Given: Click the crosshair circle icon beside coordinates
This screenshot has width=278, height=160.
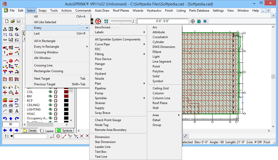Looking at the screenshot, I should coord(193,21).
